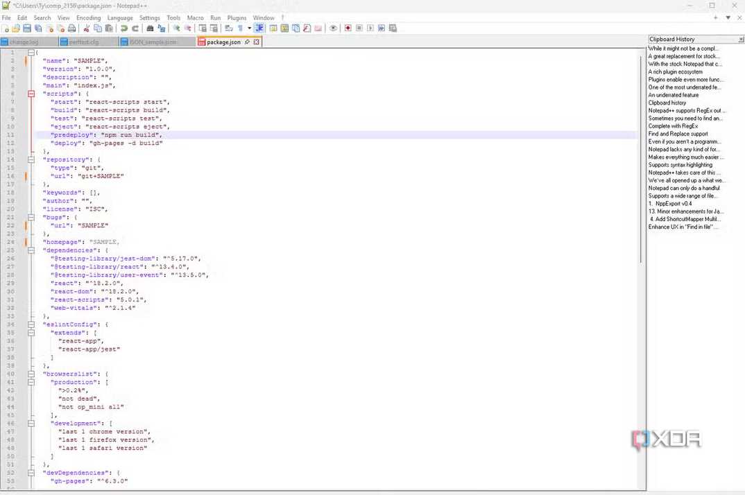The width and height of the screenshot is (745, 495).
Task: Collapse the "repository" fold block
Action: click(31, 159)
